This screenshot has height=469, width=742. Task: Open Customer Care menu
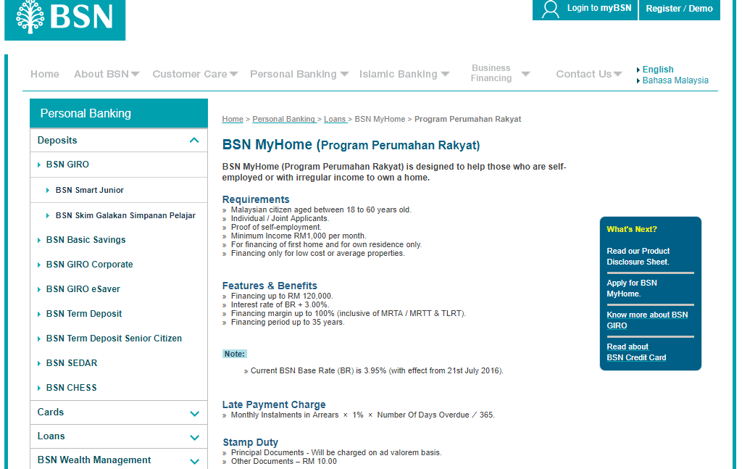coord(190,75)
